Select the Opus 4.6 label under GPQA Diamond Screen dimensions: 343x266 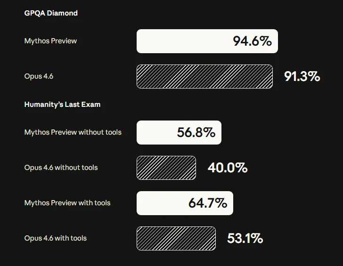(39, 76)
